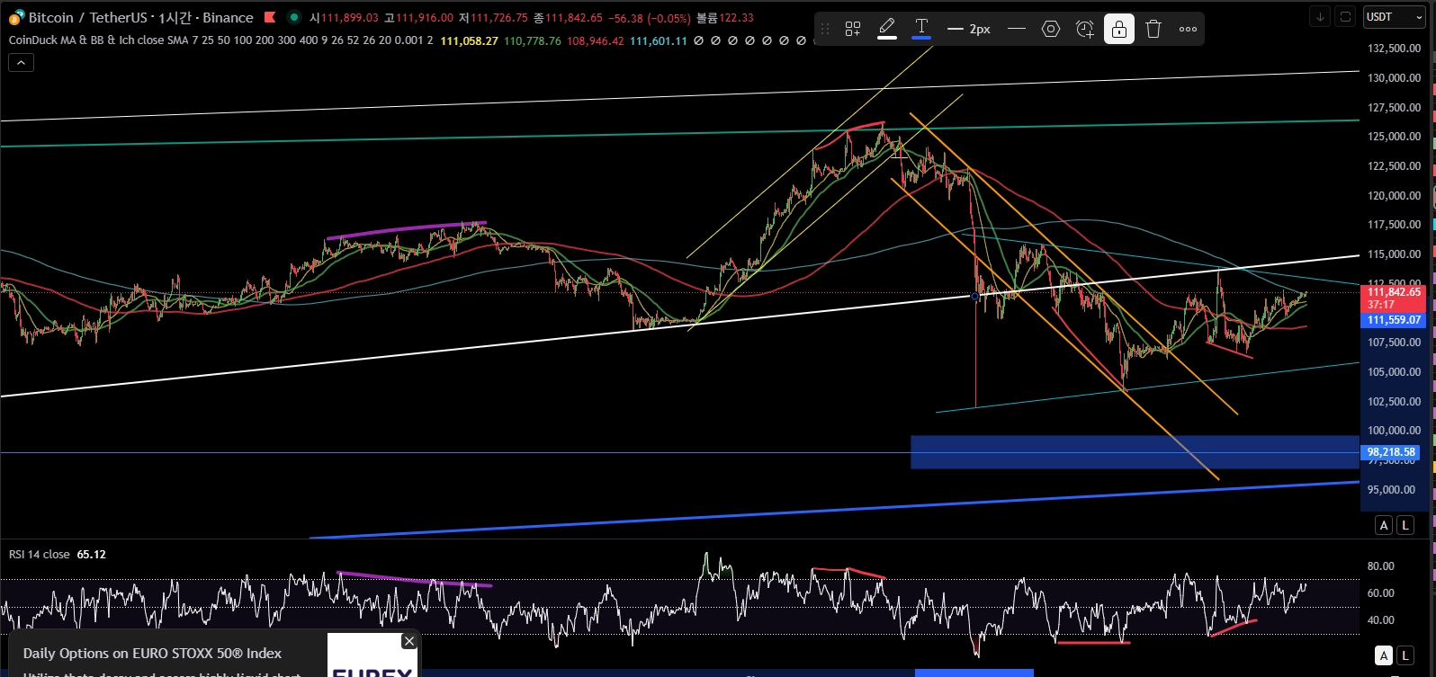Collapse the indicator legend chevron

21,62
